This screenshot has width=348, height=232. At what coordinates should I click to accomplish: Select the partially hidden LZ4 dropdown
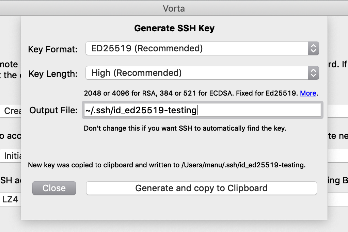[10, 199]
